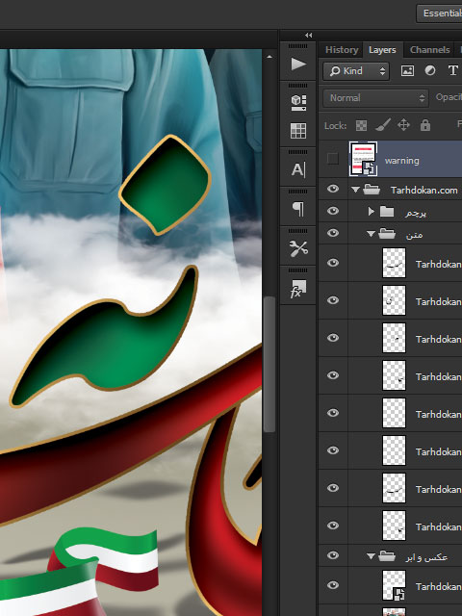Lock image pixels brush icon
The image size is (462, 616).
click(383, 125)
